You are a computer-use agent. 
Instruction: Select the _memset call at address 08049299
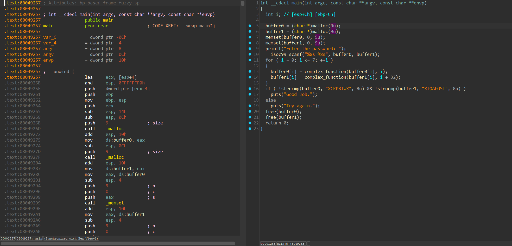click(x=115, y=203)
